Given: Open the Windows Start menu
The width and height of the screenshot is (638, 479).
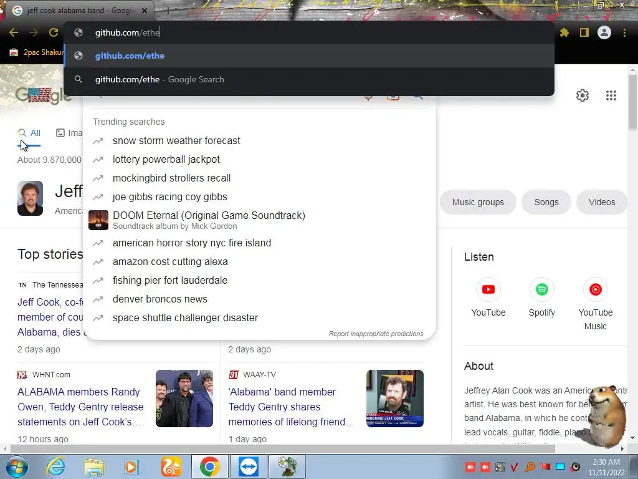Looking at the screenshot, I should (16, 467).
